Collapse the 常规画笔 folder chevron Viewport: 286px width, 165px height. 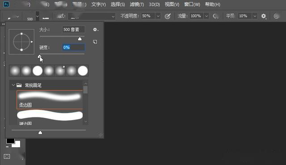13,85
